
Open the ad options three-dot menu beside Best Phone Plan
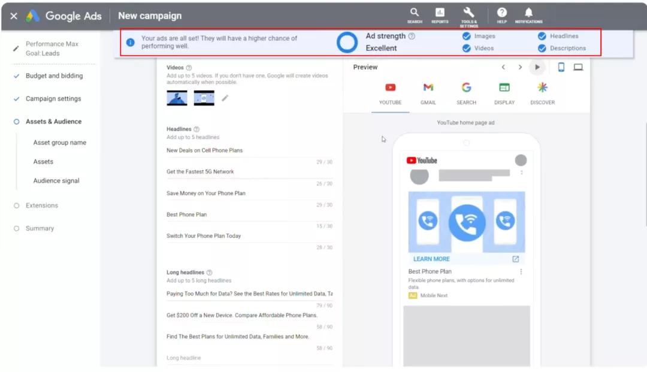point(521,272)
